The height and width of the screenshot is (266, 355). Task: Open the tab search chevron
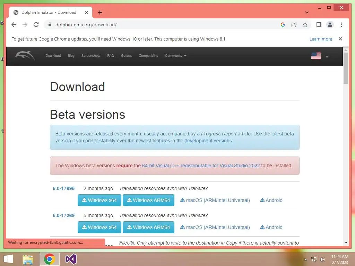tap(306, 12)
